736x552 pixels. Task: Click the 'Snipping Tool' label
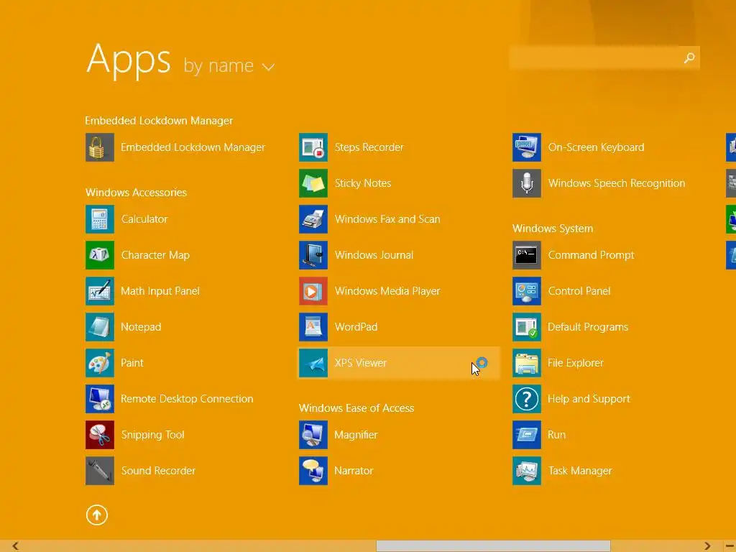click(152, 435)
